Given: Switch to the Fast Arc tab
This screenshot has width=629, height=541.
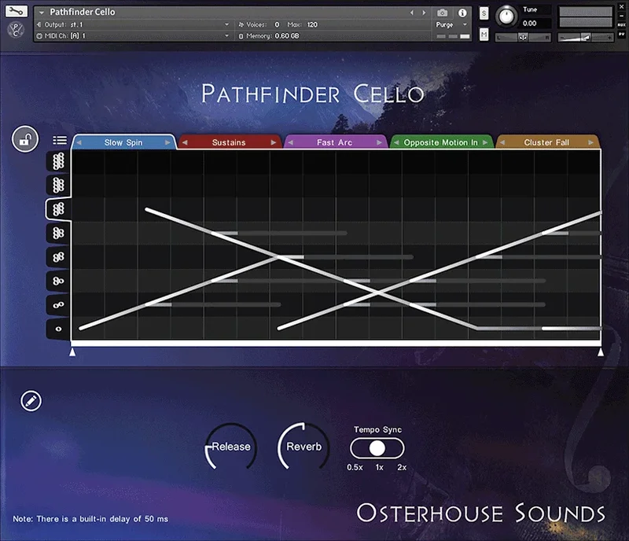Looking at the screenshot, I should [x=334, y=142].
